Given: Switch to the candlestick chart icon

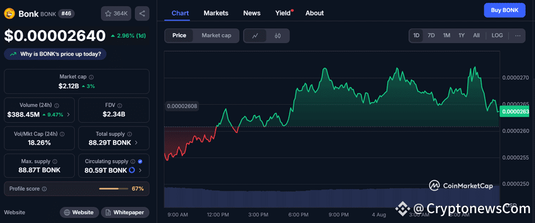Looking at the screenshot, I should tap(278, 36).
